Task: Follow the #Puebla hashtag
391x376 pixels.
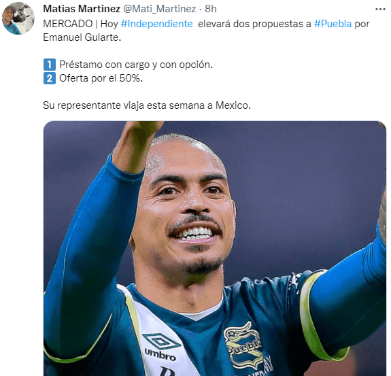Action: coord(333,24)
